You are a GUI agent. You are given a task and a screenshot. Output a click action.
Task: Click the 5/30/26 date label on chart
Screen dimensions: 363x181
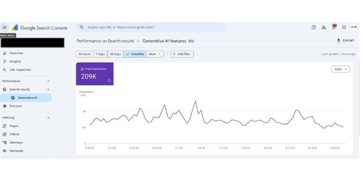[90, 148]
